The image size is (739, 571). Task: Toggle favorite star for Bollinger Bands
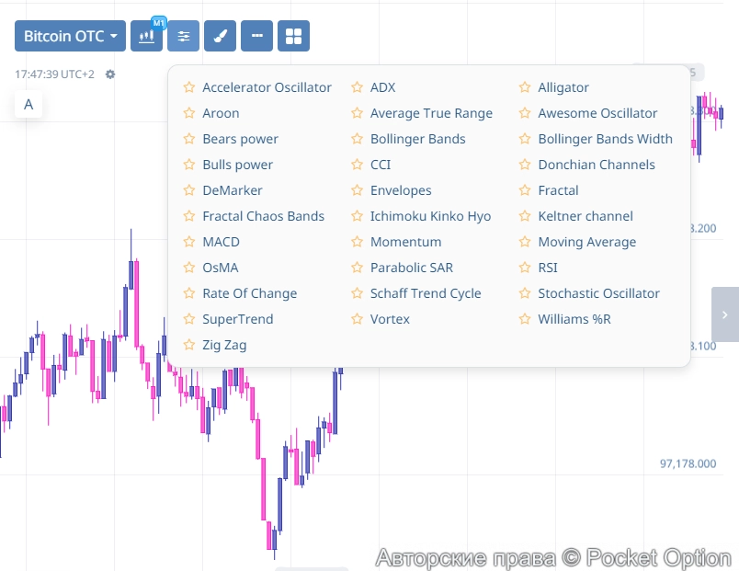(358, 139)
